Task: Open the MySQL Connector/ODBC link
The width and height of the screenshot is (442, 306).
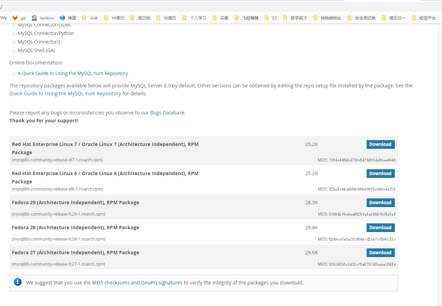Action: pyautogui.click(x=45, y=25)
